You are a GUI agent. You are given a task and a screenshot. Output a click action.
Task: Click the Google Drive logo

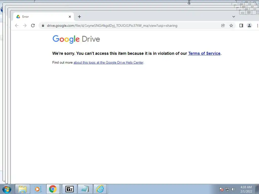[x=76, y=39]
